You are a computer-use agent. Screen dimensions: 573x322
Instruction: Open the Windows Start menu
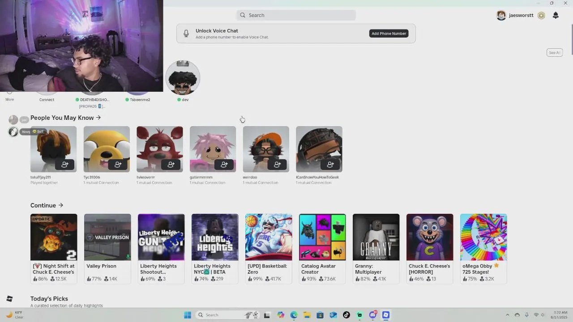point(188,315)
